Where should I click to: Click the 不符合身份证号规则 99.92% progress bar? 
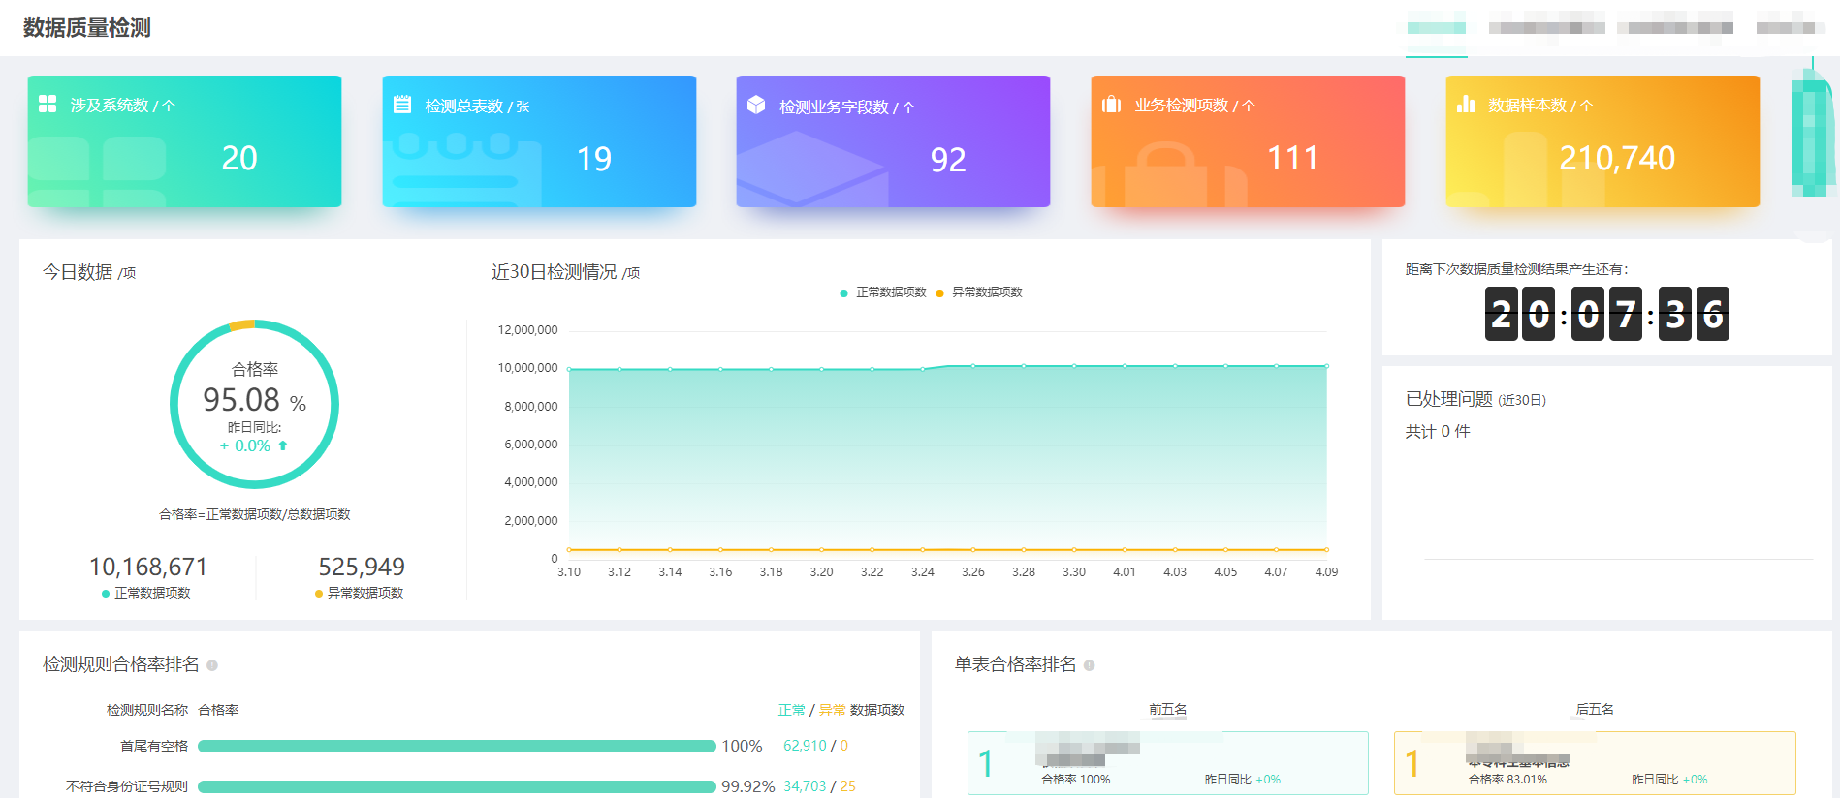457,786
